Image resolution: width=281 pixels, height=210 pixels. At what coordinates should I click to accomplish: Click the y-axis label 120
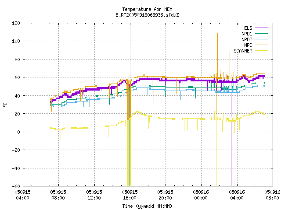click(16, 23)
